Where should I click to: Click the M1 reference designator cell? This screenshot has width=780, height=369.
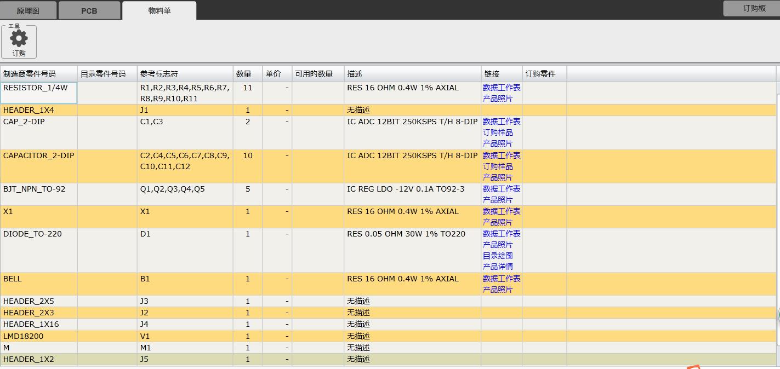point(185,348)
